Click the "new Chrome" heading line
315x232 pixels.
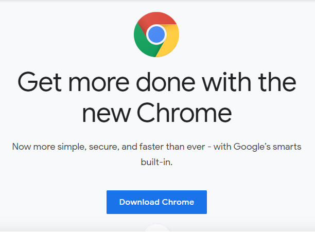(x=157, y=113)
